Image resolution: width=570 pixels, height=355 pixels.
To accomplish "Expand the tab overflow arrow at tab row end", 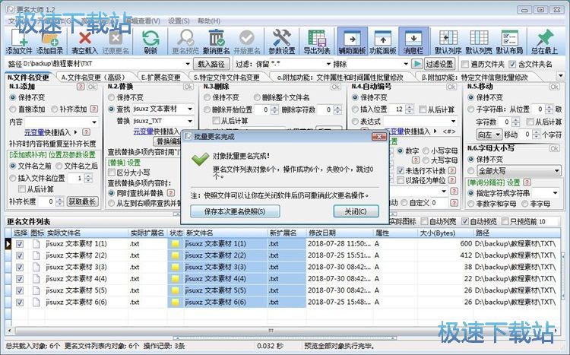I will [x=560, y=76].
